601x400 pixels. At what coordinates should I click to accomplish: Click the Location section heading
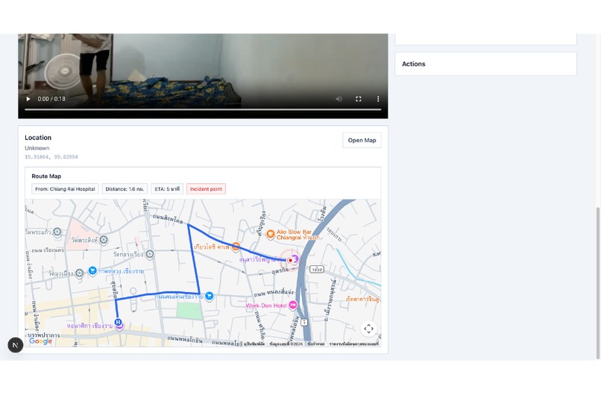pyautogui.click(x=38, y=137)
